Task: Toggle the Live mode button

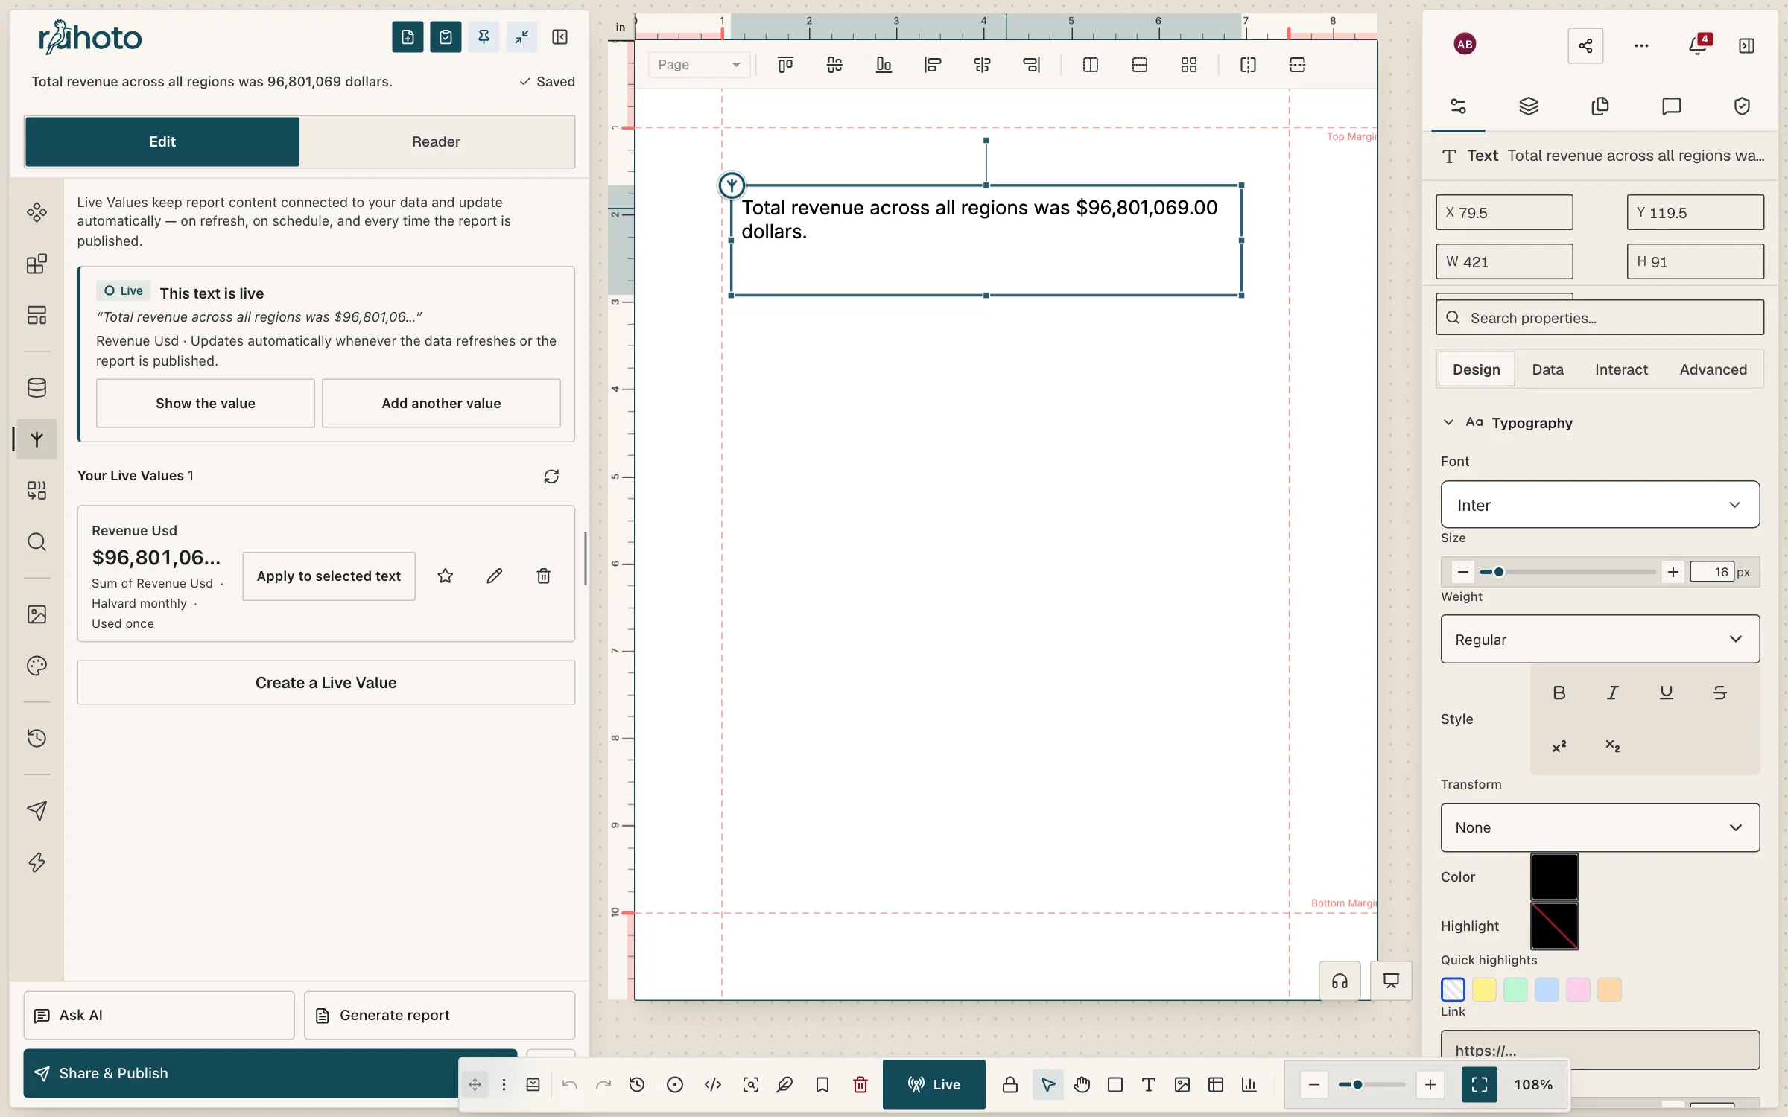Action: click(x=934, y=1084)
